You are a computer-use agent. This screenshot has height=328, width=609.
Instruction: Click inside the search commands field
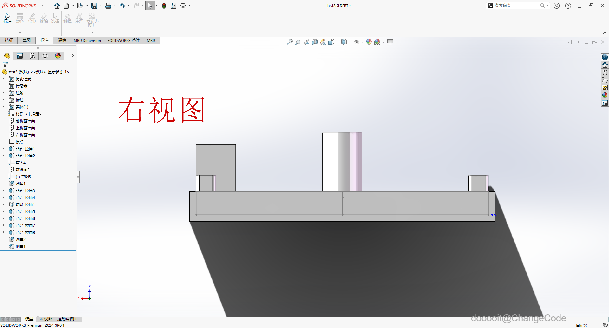pos(517,5)
